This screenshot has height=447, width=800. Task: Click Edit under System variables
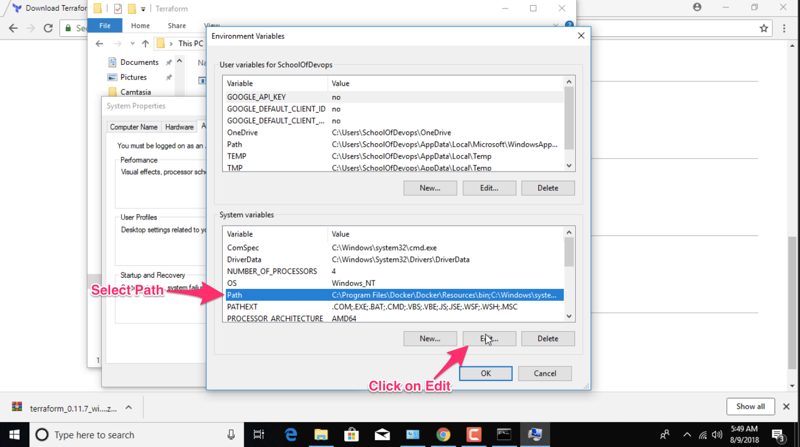tap(489, 338)
